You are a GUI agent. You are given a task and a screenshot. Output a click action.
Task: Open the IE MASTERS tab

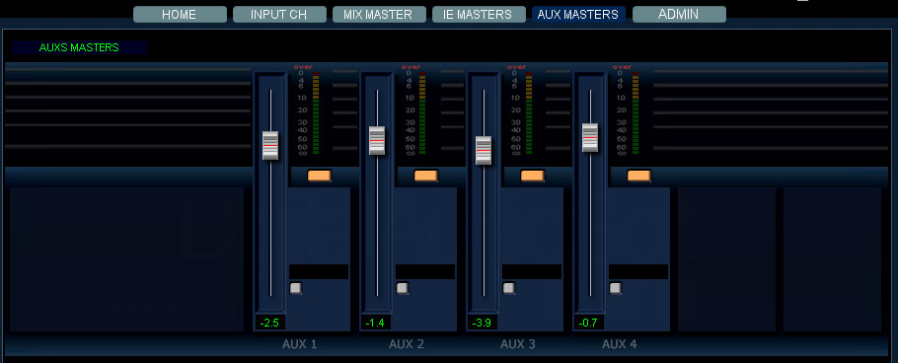click(479, 15)
